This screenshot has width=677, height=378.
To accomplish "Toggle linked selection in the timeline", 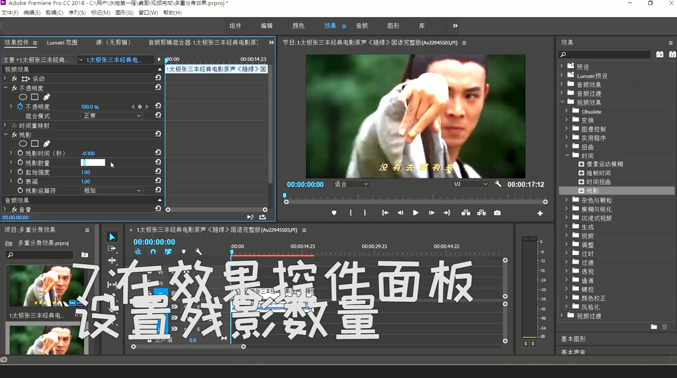I will 168,251.
